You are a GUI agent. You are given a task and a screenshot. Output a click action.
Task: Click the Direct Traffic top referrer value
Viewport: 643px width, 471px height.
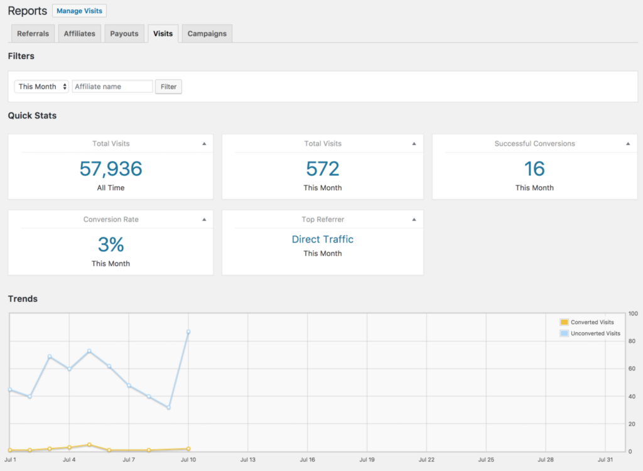323,239
